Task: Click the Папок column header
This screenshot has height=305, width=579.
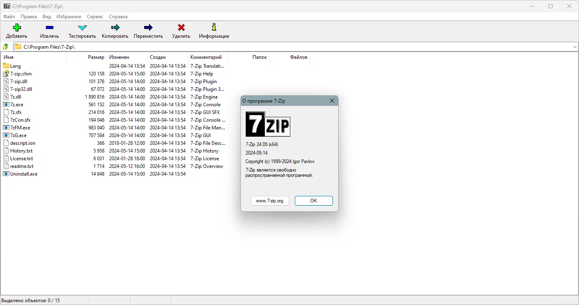Action: tap(249, 57)
